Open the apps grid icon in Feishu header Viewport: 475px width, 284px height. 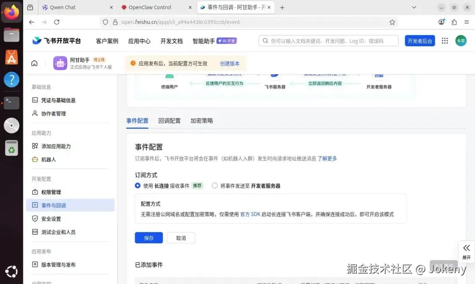pos(445,41)
